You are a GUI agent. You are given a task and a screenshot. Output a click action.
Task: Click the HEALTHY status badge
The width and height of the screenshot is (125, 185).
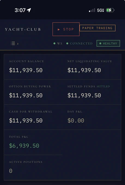(x=108, y=43)
